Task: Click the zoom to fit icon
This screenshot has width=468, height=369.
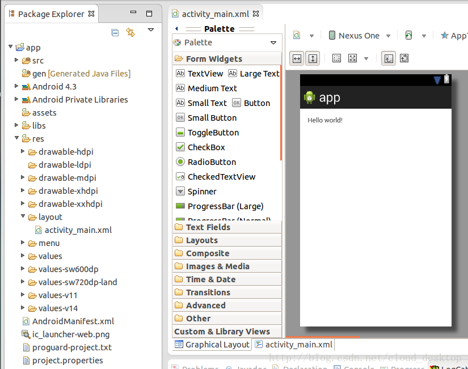Action: click(352, 58)
